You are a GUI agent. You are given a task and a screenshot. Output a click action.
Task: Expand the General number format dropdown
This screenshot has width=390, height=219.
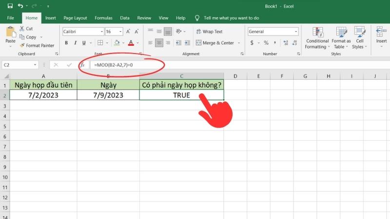[x=295, y=32]
